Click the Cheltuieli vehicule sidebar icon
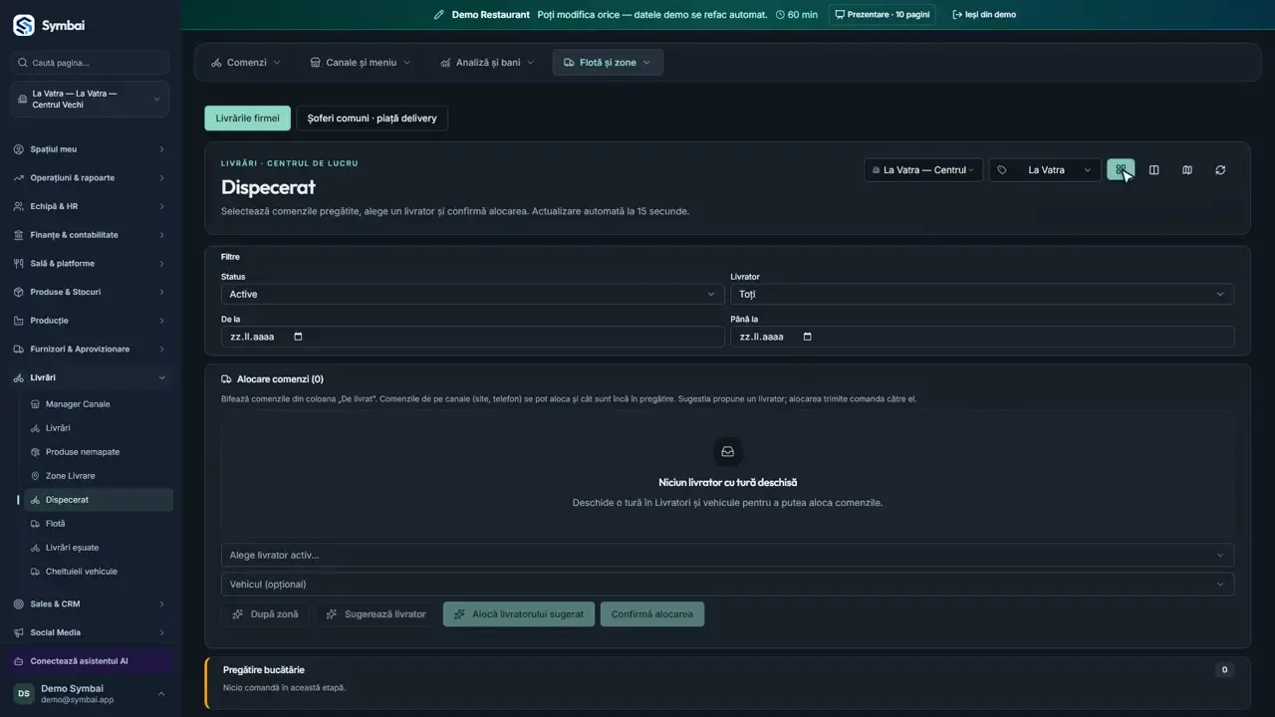 (36, 572)
